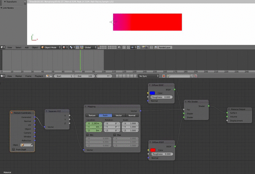The height and width of the screenshot is (174, 255).
Task: Click the blue node's Roughness slider
Action: tap(161, 97)
